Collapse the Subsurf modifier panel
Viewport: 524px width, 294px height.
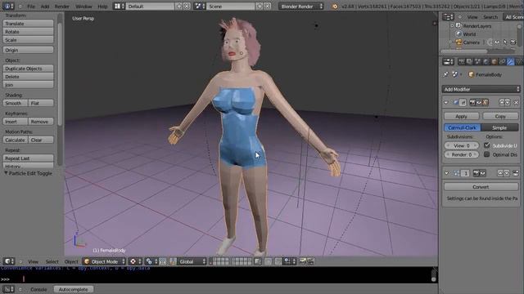(x=446, y=103)
